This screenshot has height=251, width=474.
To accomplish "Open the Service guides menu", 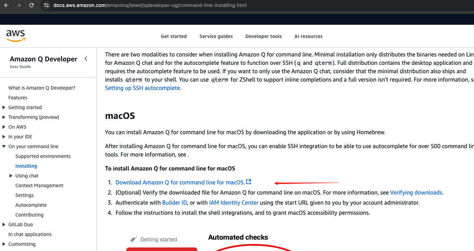I will 216,36.
